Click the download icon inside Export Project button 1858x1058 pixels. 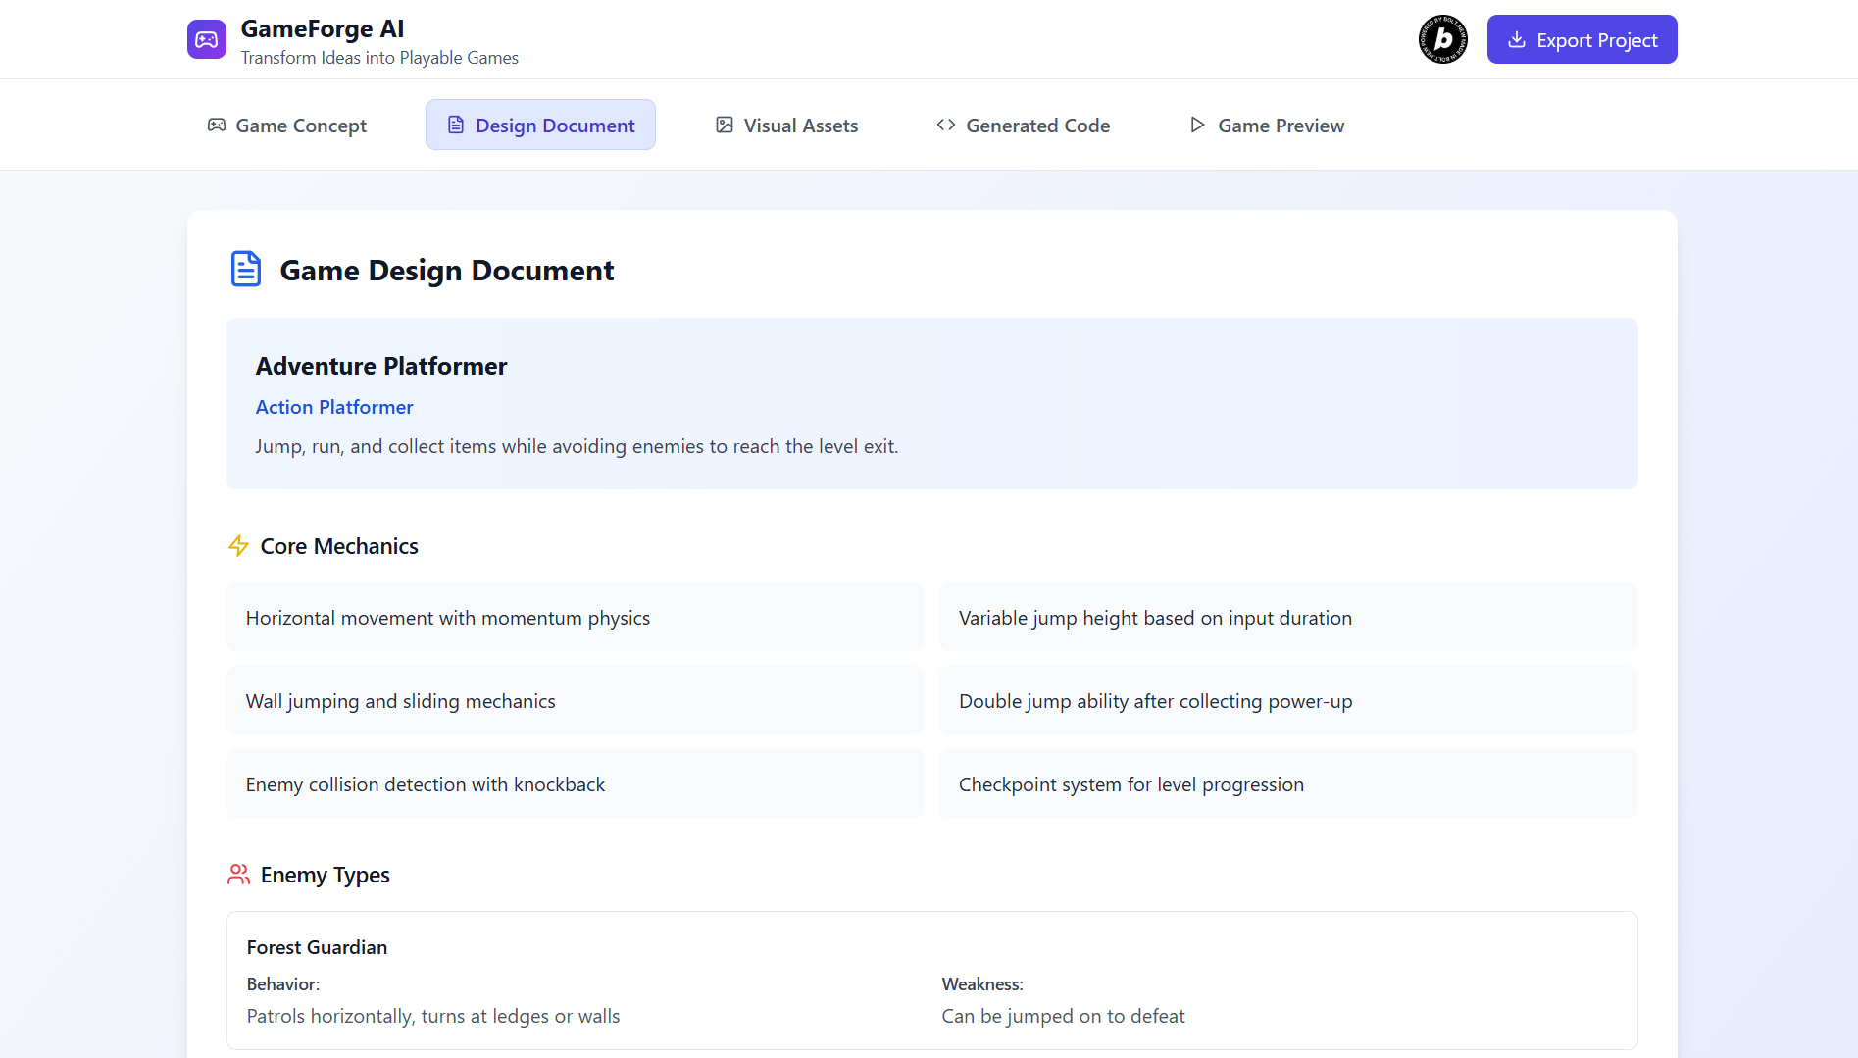[x=1517, y=39]
